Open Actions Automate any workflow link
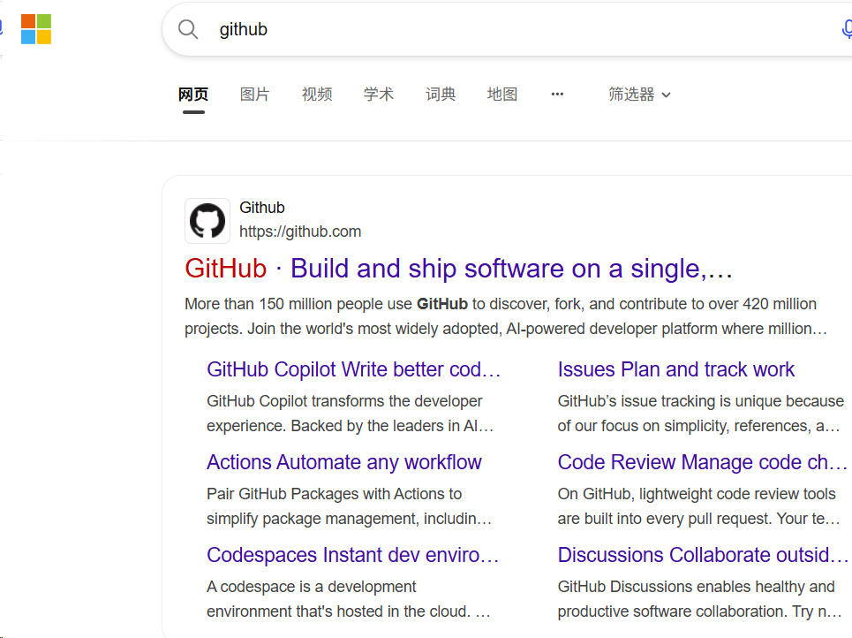Image resolution: width=852 pixels, height=638 pixels. (344, 462)
